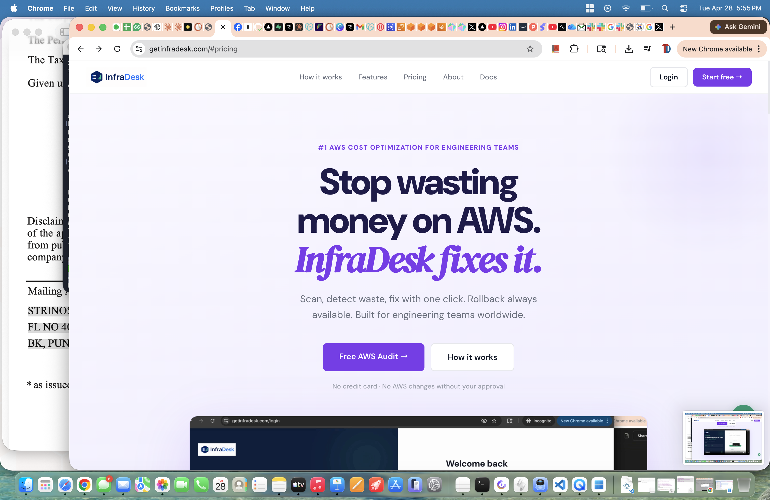Open the Chrome downloads icon
The width and height of the screenshot is (770, 500).
click(x=629, y=49)
